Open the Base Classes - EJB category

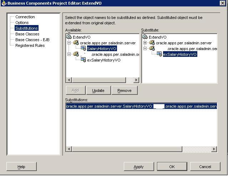(32, 40)
